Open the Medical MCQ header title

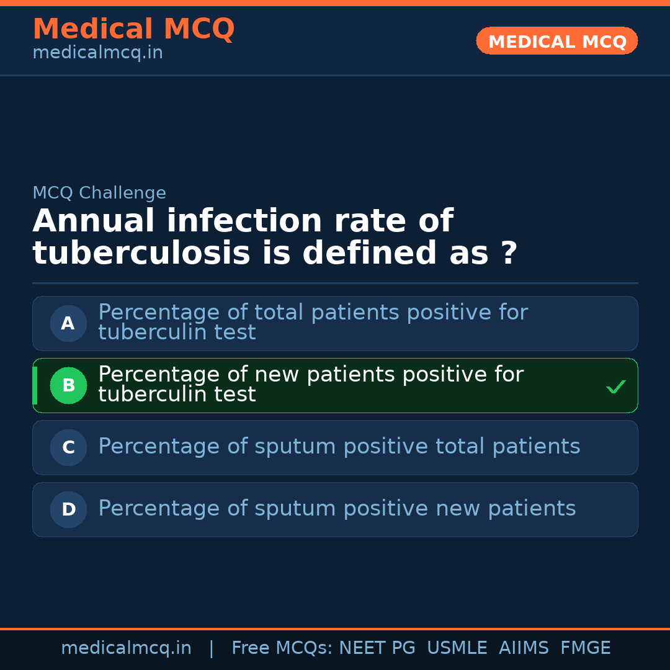pyautogui.click(x=133, y=29)
